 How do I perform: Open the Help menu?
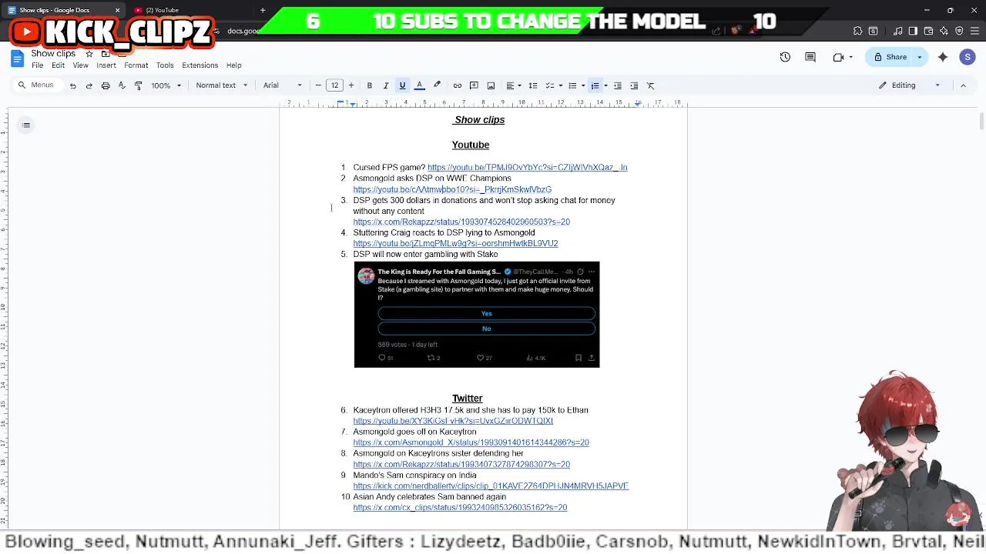(234, 65)
